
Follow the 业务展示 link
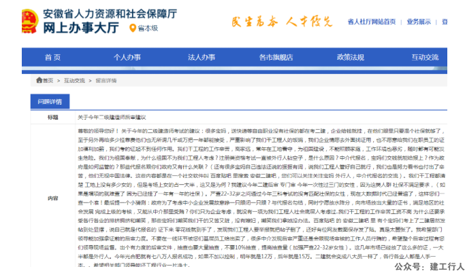coord(419,22)
